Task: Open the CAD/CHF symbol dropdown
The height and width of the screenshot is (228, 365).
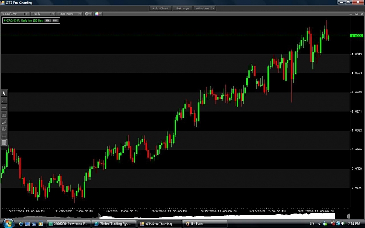Action: coord(15,14)
